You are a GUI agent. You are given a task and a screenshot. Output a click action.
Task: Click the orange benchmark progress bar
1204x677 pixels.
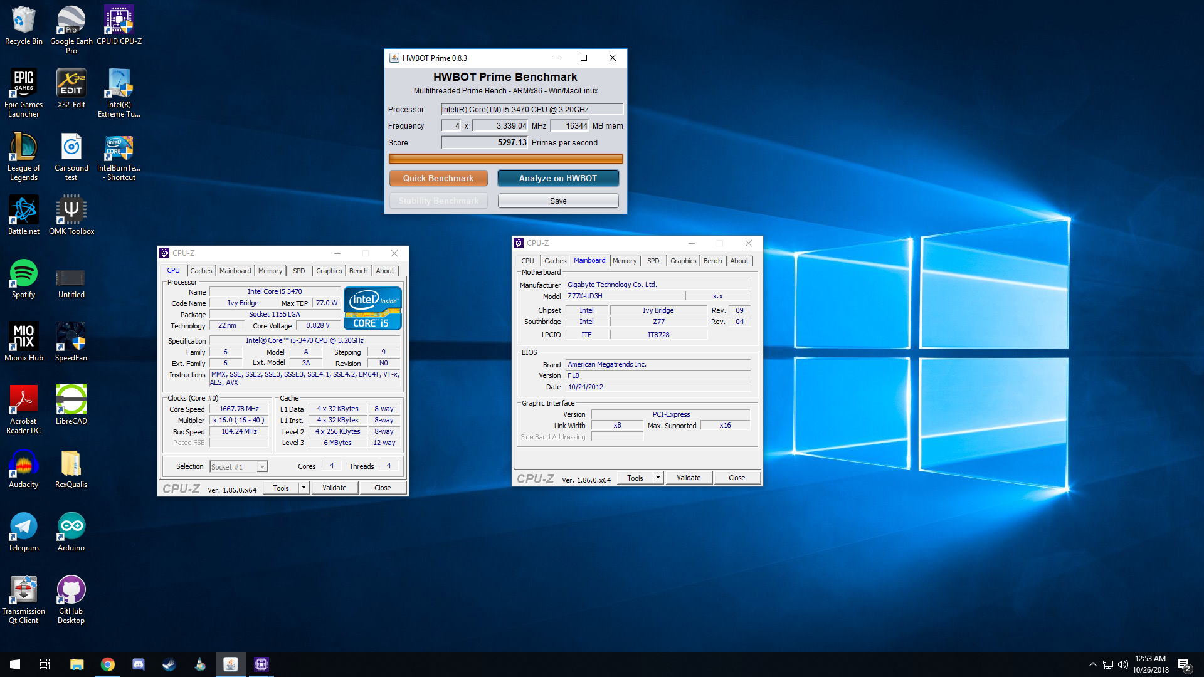(505, 159)
